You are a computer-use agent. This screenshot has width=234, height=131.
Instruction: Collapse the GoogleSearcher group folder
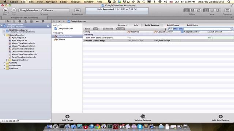pos(4,35)
